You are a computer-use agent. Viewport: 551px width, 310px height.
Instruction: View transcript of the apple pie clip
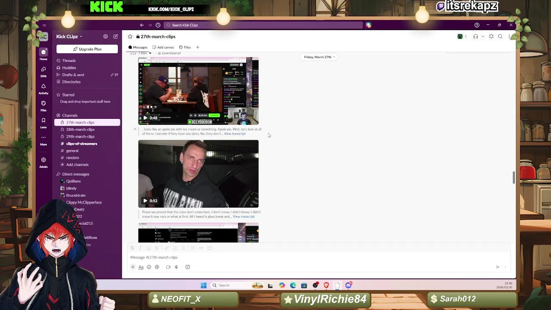235,134
